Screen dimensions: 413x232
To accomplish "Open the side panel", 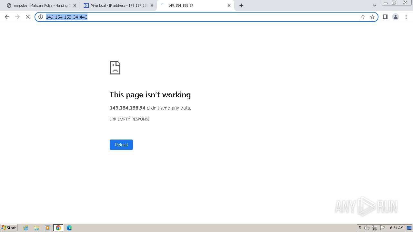I will tap(385, 17).
